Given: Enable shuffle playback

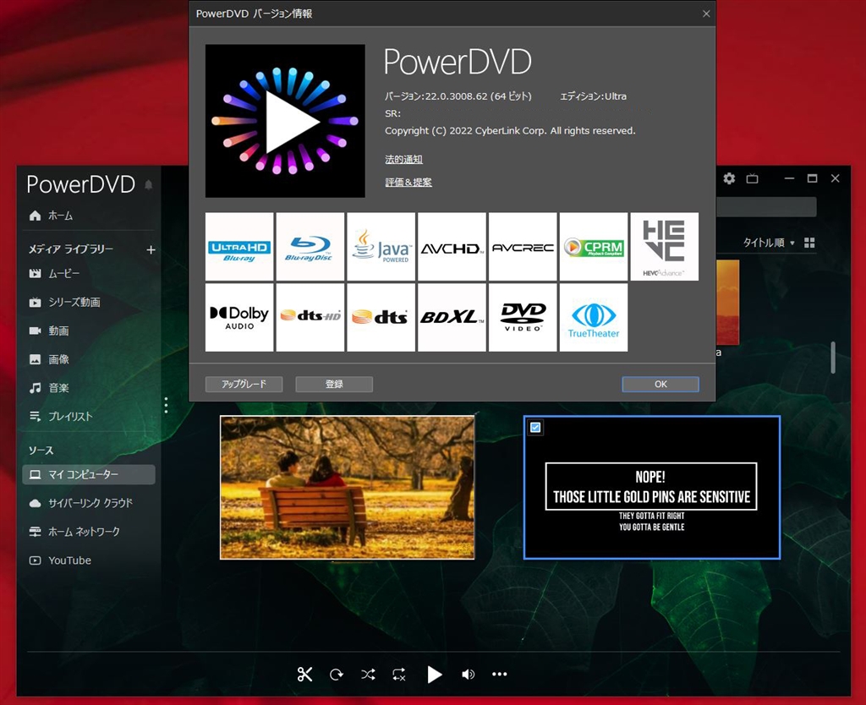Looking at the screenshot, I should [368, 675].
